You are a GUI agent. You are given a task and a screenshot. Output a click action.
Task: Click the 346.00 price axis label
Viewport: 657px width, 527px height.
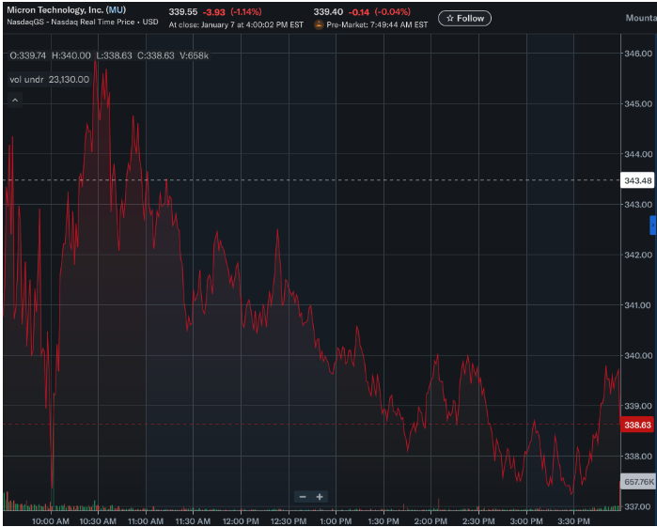coord(637,53)
